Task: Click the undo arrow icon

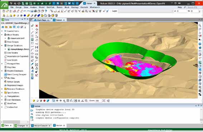Action: click(25, 11)
